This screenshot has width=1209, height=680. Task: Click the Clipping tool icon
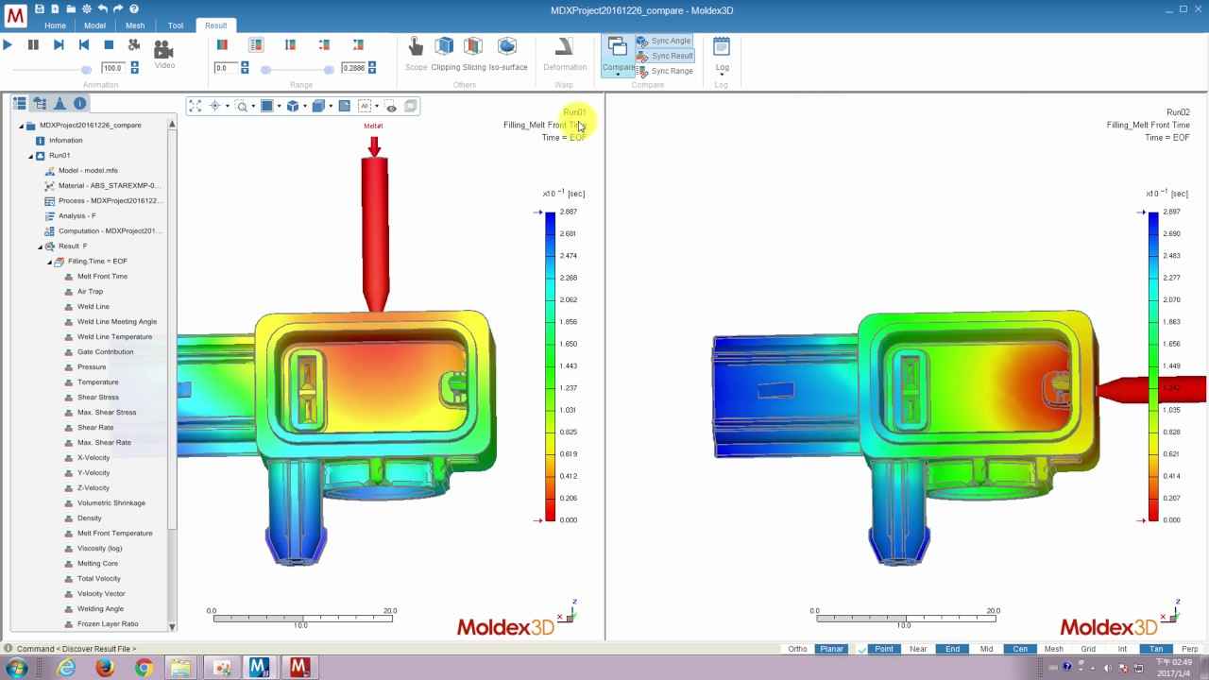445,47
